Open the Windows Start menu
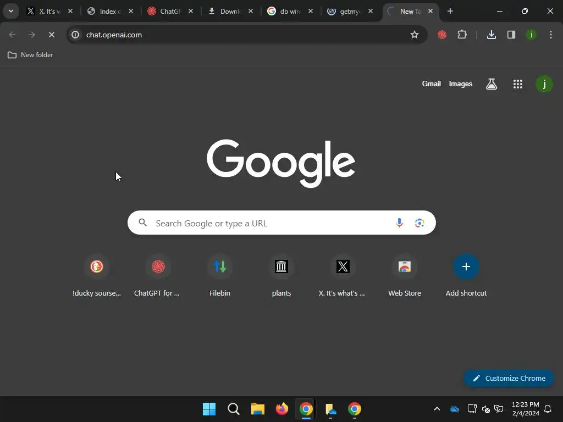The width and height of the screenshot is (563, 422). (209, 409)
